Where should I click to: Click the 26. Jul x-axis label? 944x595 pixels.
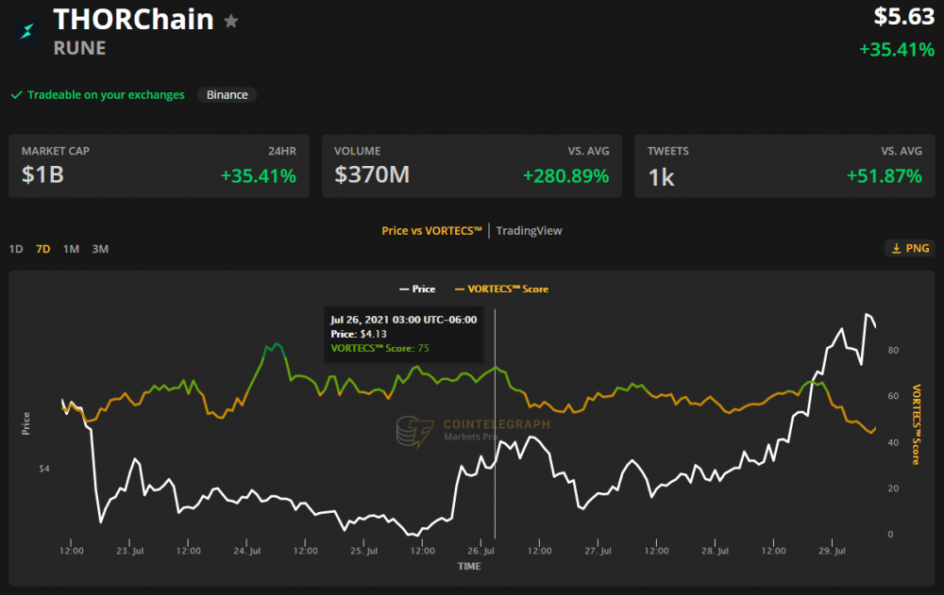(480, 551)
